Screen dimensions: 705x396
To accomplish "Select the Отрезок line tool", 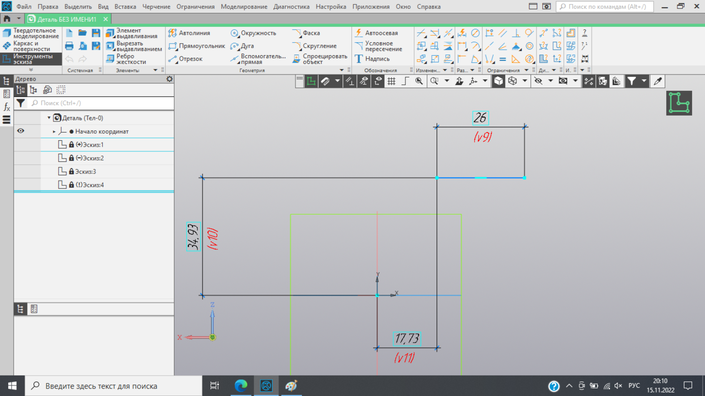I will coord(185,59).
